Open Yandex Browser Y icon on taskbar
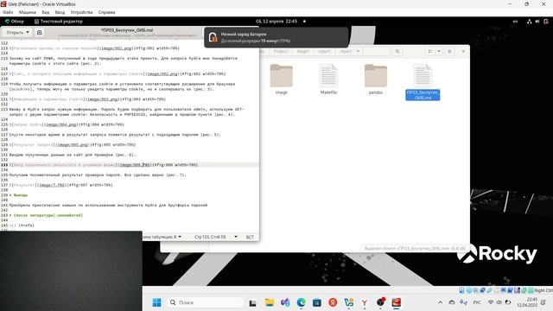This screenshot has height=311, width=553. tap(365, 302)
